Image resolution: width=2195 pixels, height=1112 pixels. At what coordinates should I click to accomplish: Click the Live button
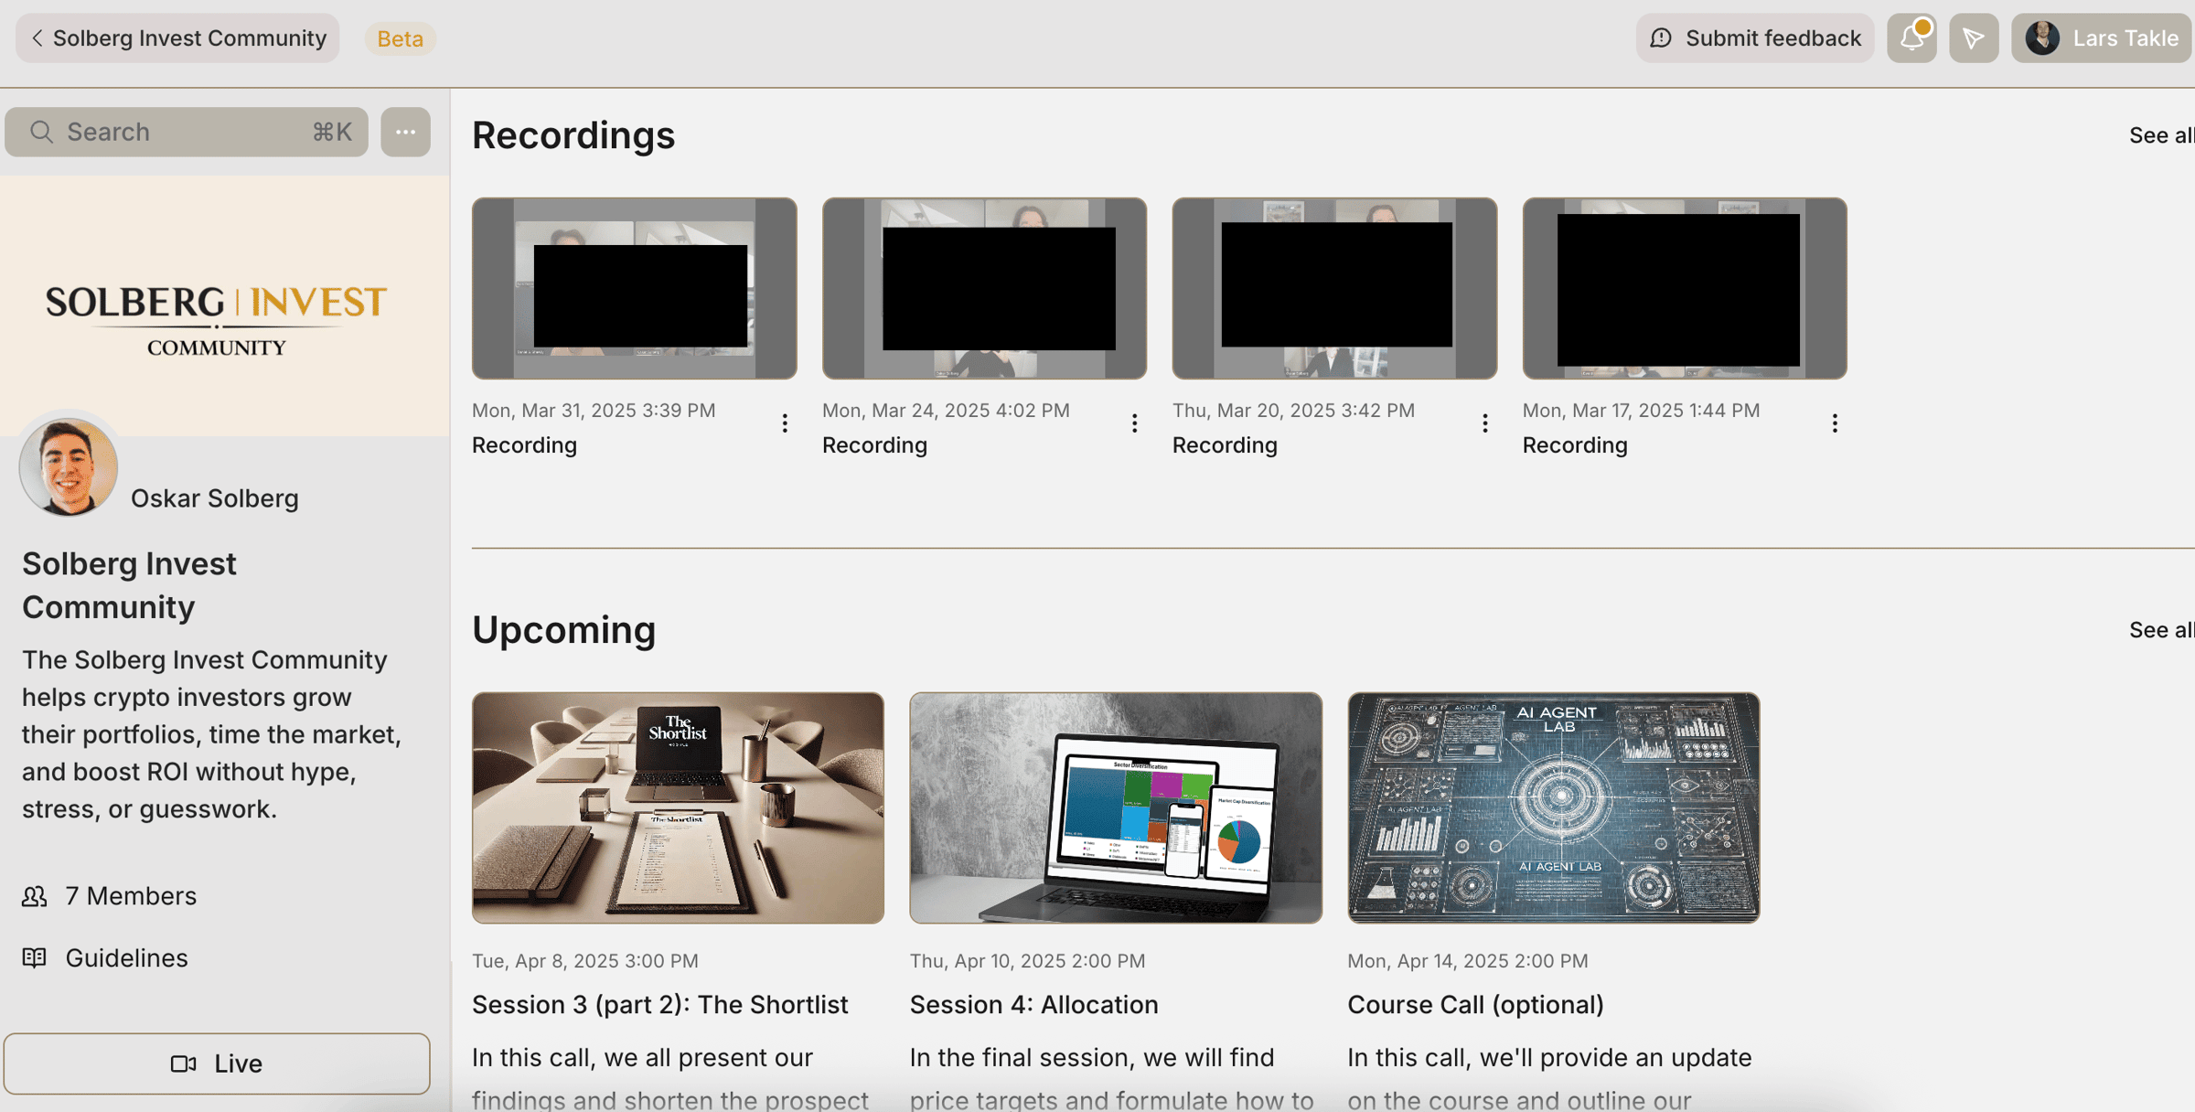217,1064
